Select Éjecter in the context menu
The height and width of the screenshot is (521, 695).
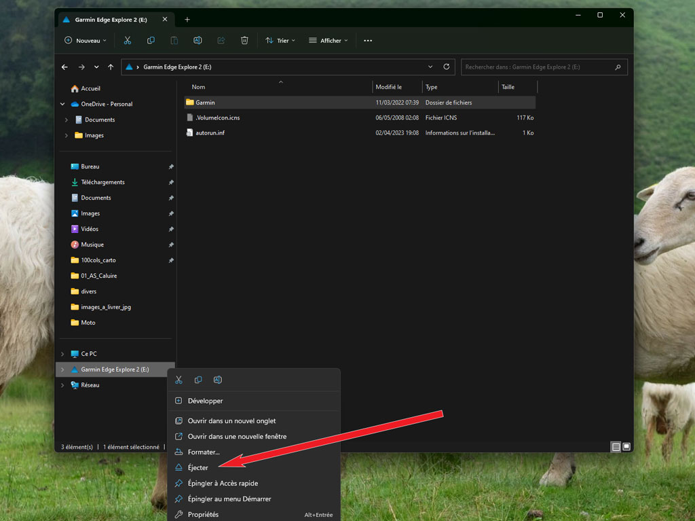198,467
